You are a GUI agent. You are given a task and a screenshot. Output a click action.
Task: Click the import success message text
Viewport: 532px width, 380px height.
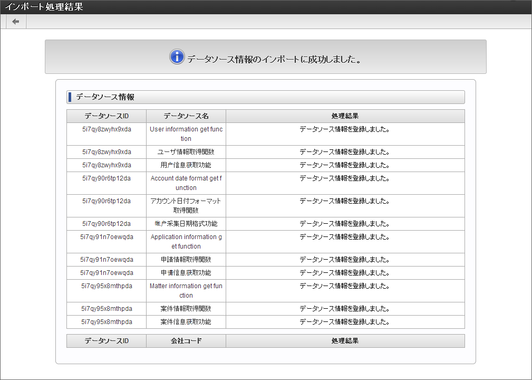(x=274, y=59)
